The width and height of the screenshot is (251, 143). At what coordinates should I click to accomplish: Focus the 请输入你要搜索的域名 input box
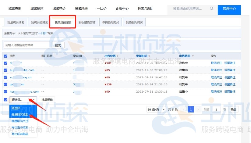(27, 45)
